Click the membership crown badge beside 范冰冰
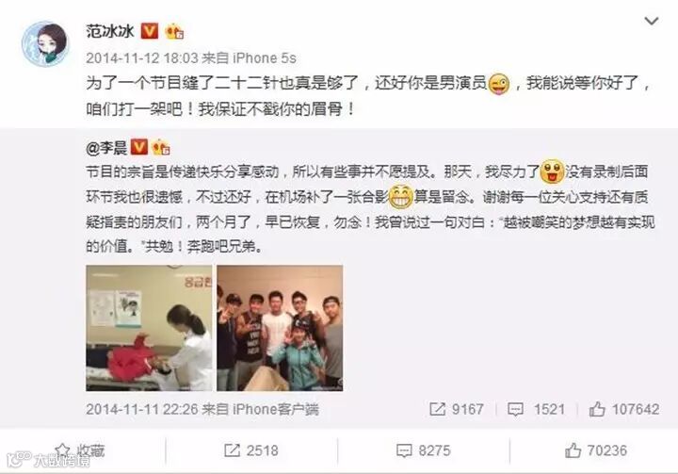The height and width of the screenshot is (474, 678). 175,31
